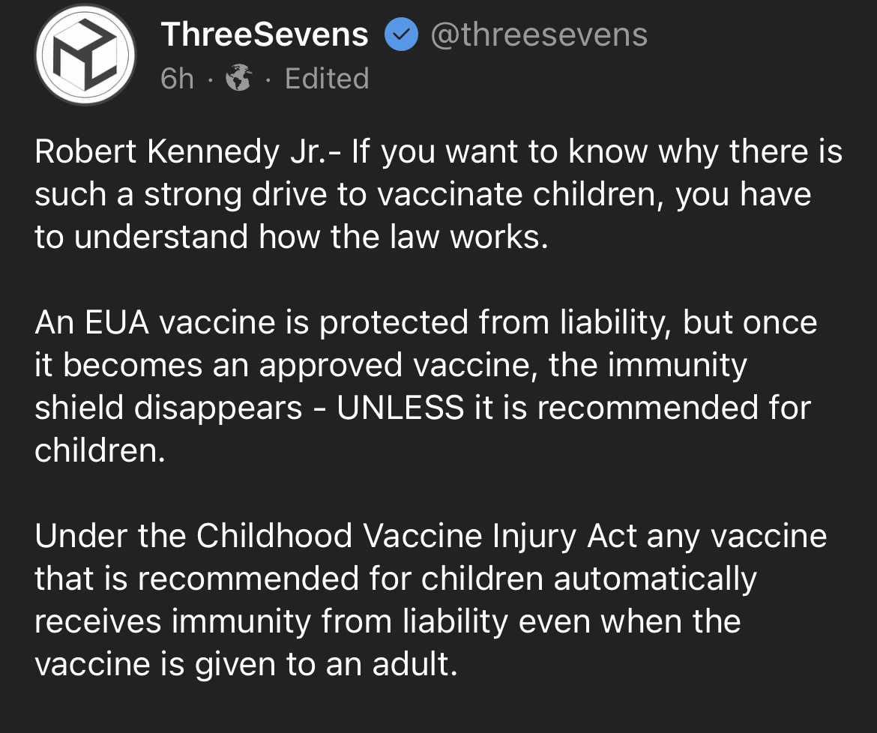877x733 pixels.
Task: Click the 6h post timestamp
Action: coord(177,78)
